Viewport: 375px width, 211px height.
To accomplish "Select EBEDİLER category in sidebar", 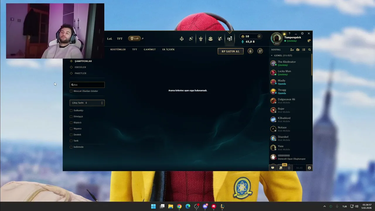I will pyautogui.click(x=80, y=67).
